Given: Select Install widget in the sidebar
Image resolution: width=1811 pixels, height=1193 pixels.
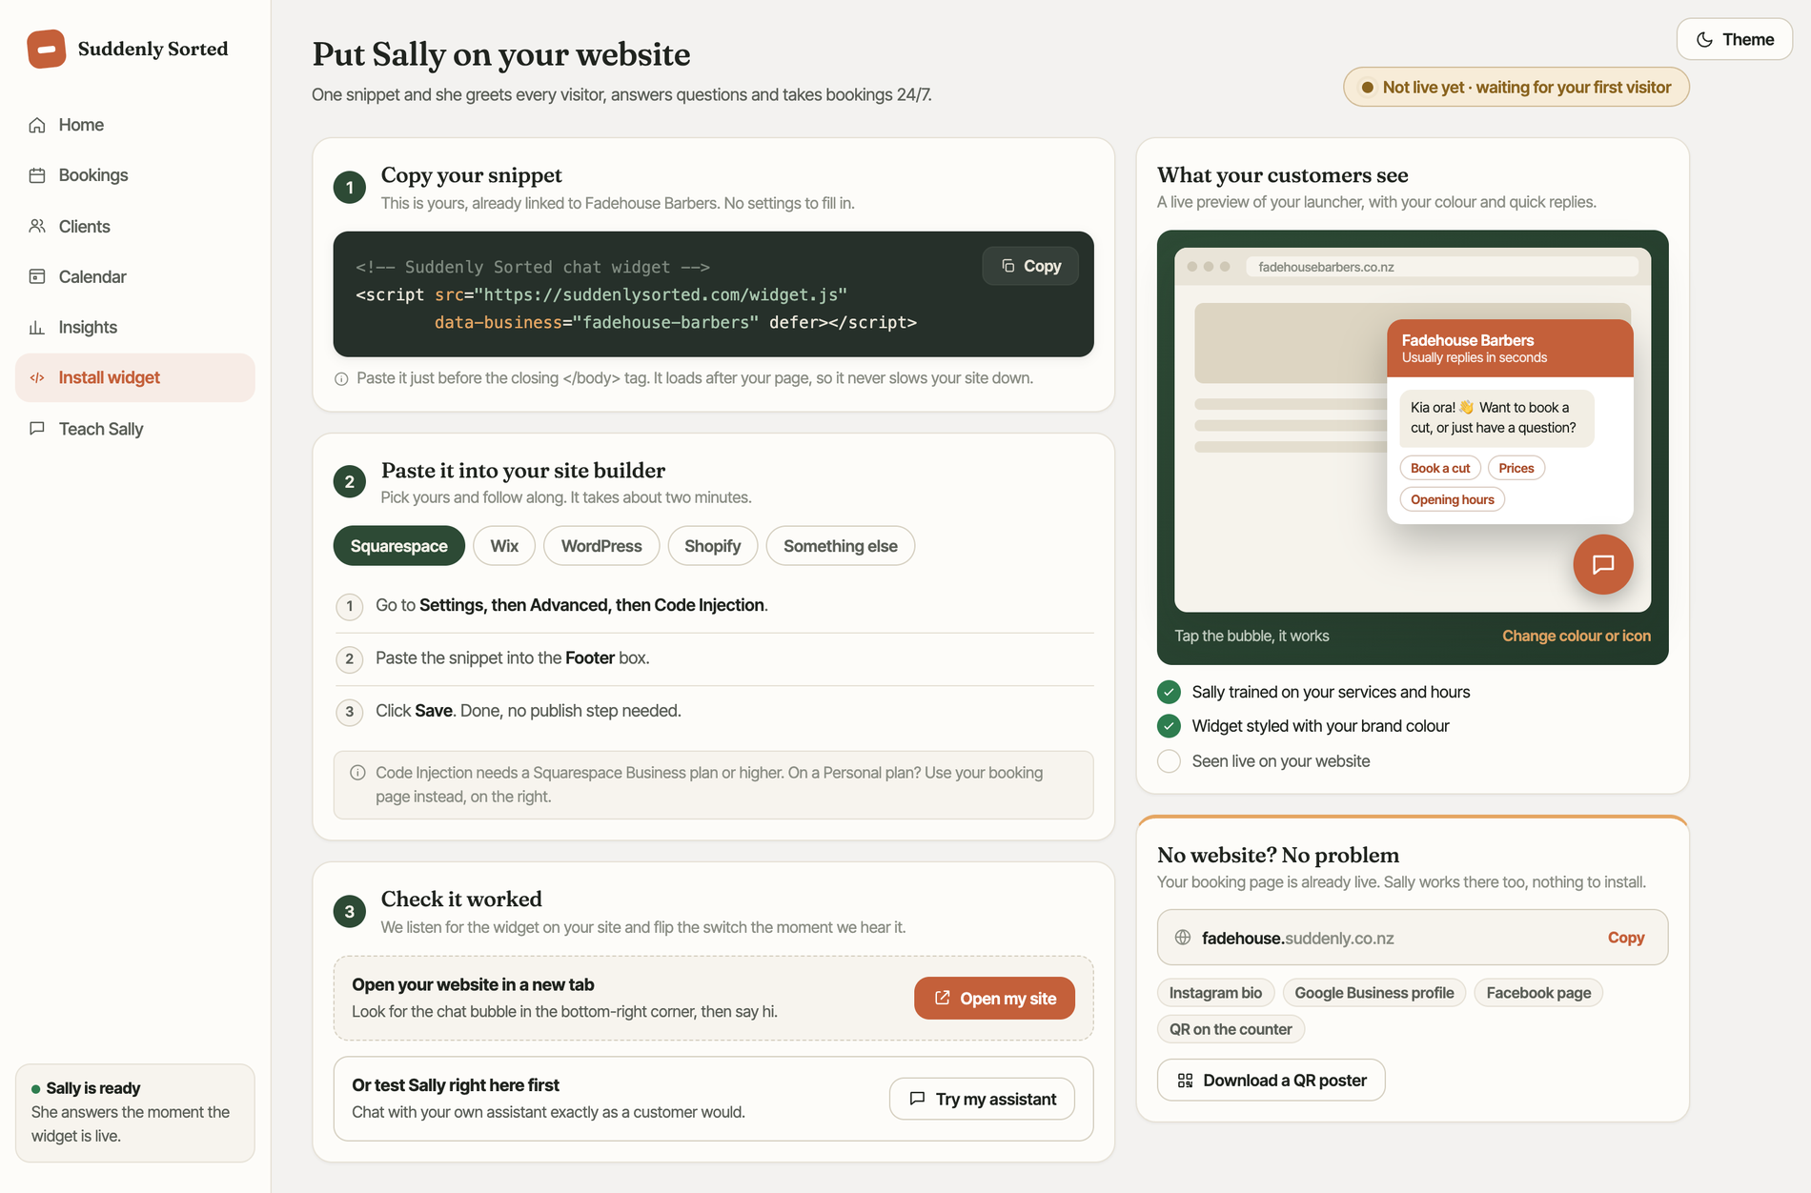Looking at the screenshot, I should click(135, 378).
